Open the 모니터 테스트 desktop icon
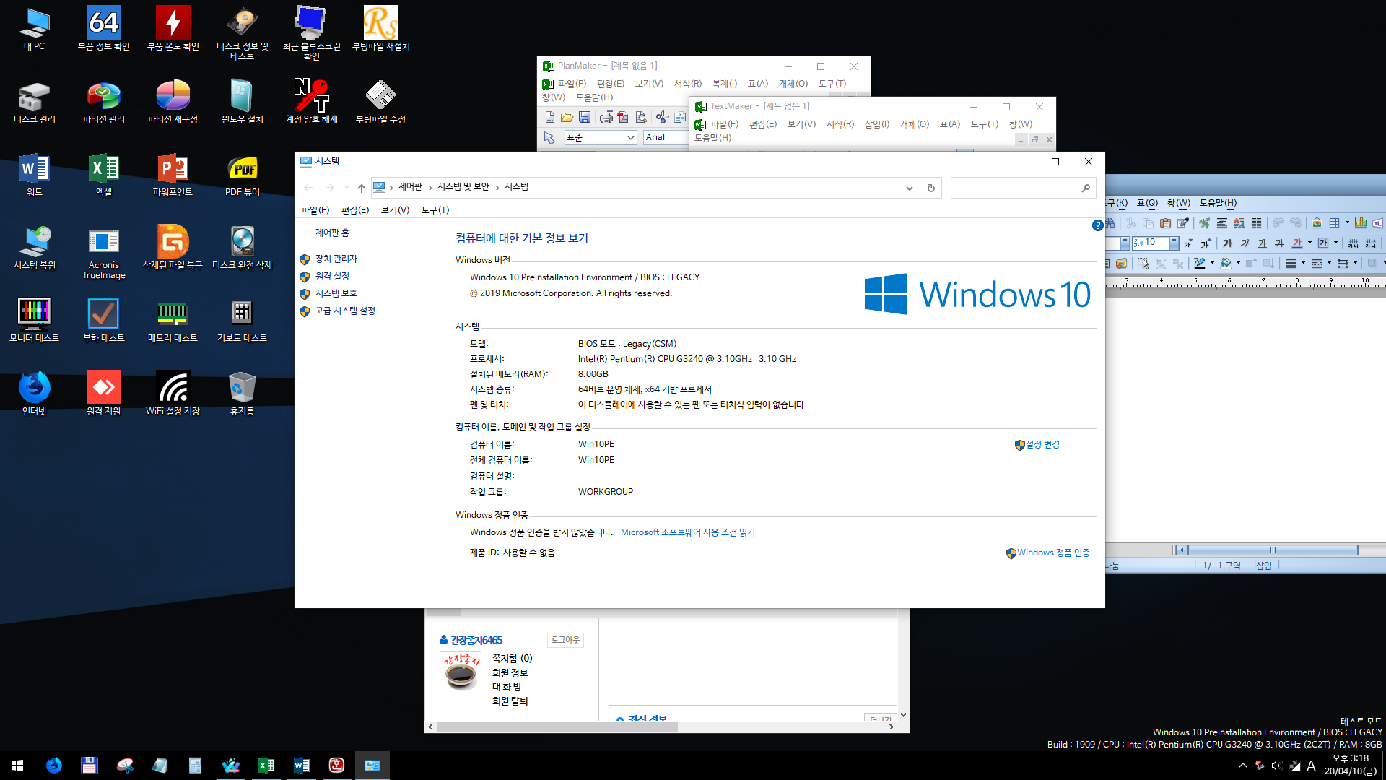Screen dimensions: 1386x780 (34, 321)
